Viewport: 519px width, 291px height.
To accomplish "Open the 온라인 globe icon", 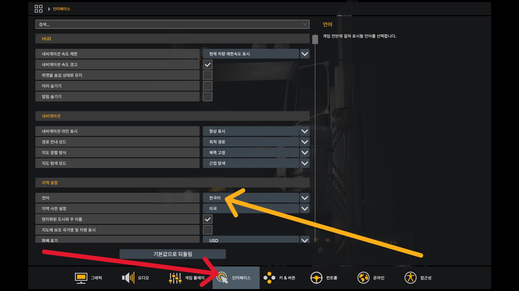I will [363, 278].
